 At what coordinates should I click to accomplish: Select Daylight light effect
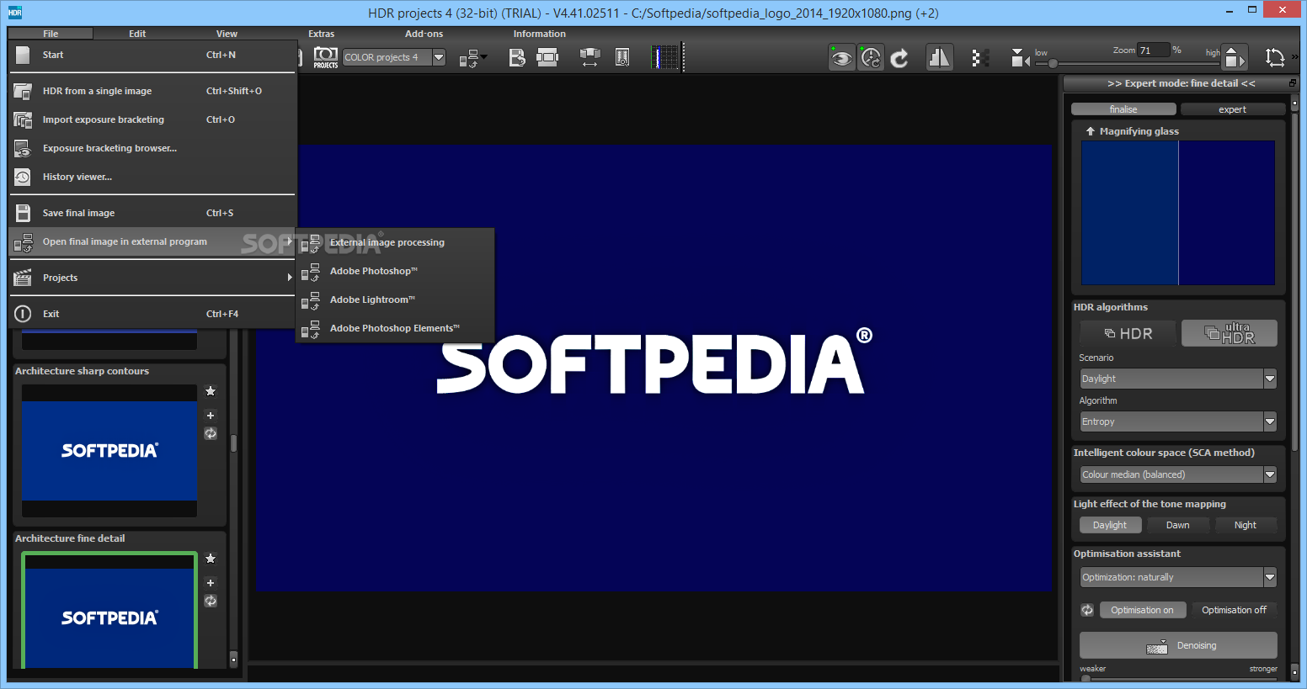(1110, 525)
